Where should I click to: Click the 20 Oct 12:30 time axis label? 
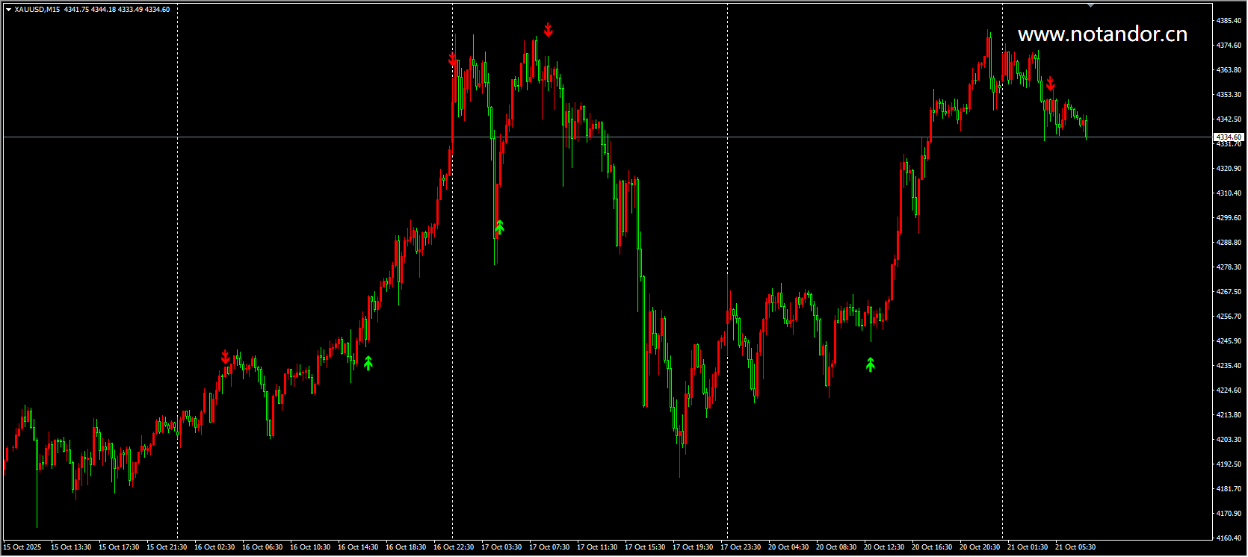884,547
